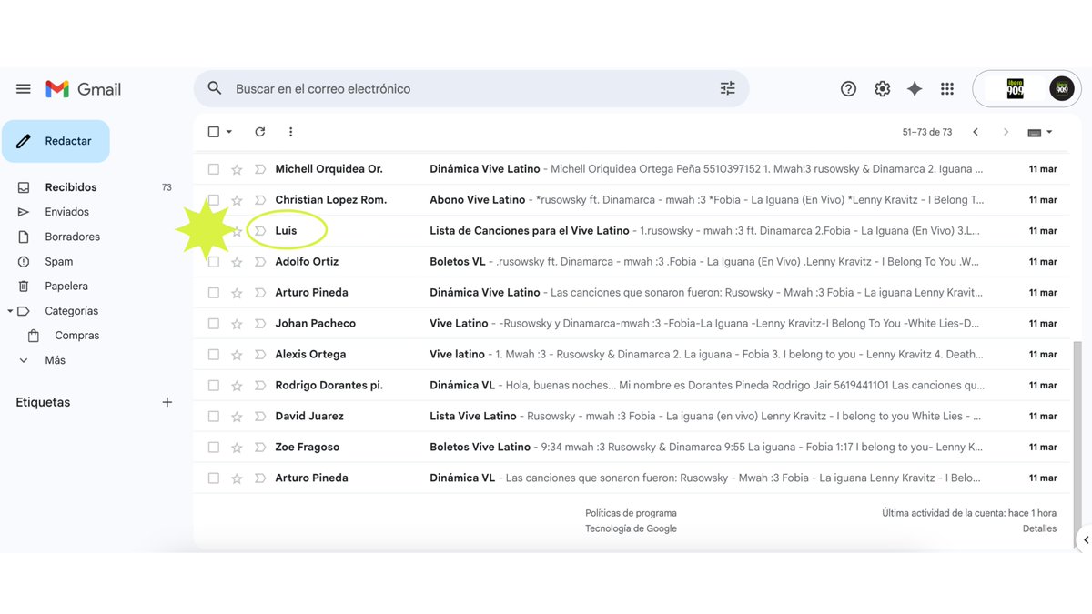This screenshot has width=1092, height=614.
Task: Check the box for Alexis Ortega email
Action: point(214,355)
